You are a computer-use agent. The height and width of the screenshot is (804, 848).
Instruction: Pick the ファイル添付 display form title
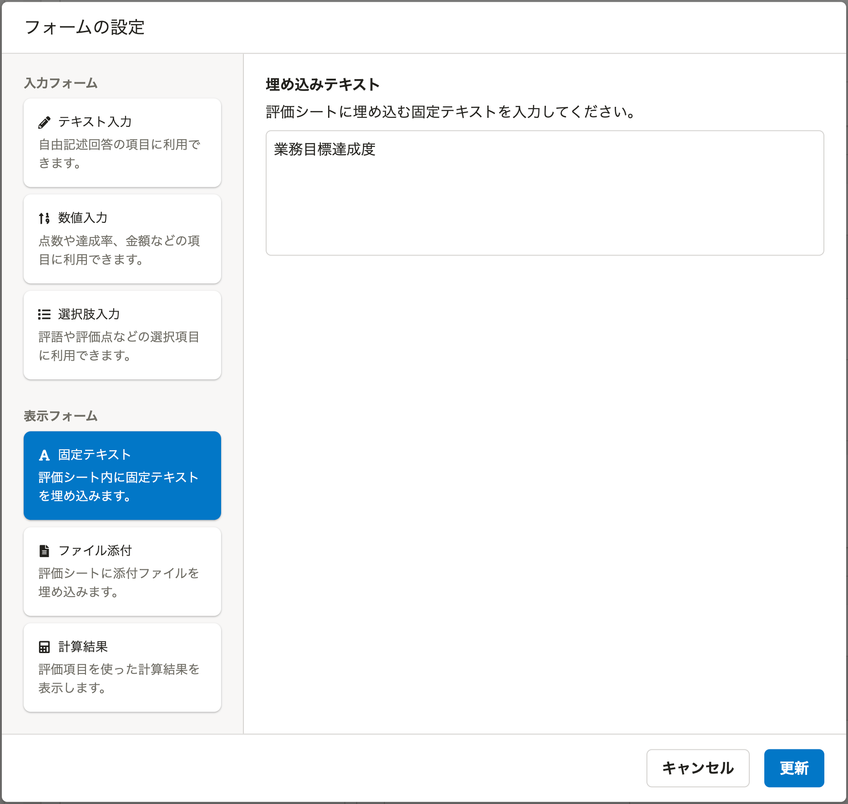point(95,551)
